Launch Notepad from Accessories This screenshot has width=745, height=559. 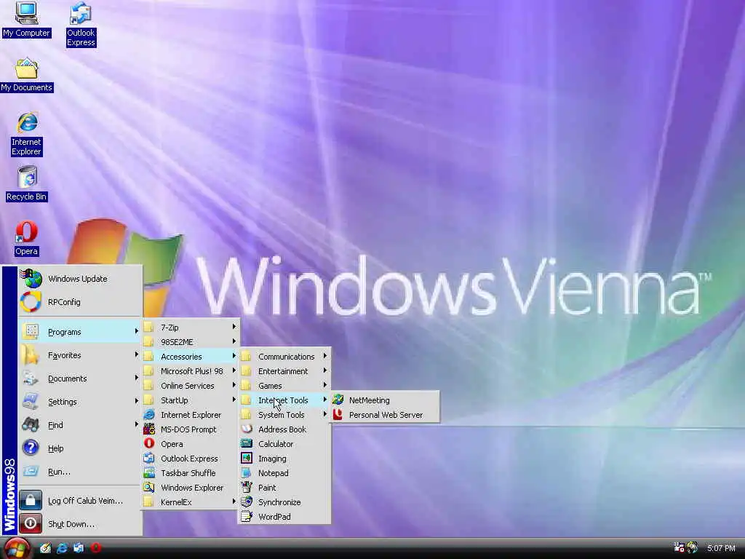(x=284, y=473)
